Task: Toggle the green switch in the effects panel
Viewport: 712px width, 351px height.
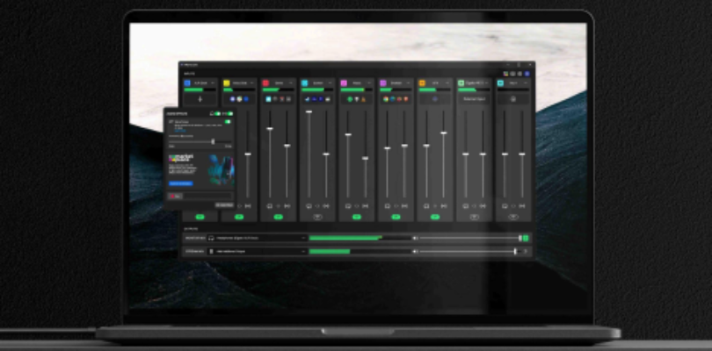Action: click(228, 122)
